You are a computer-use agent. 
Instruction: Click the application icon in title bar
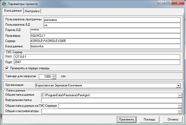point(4,4)
